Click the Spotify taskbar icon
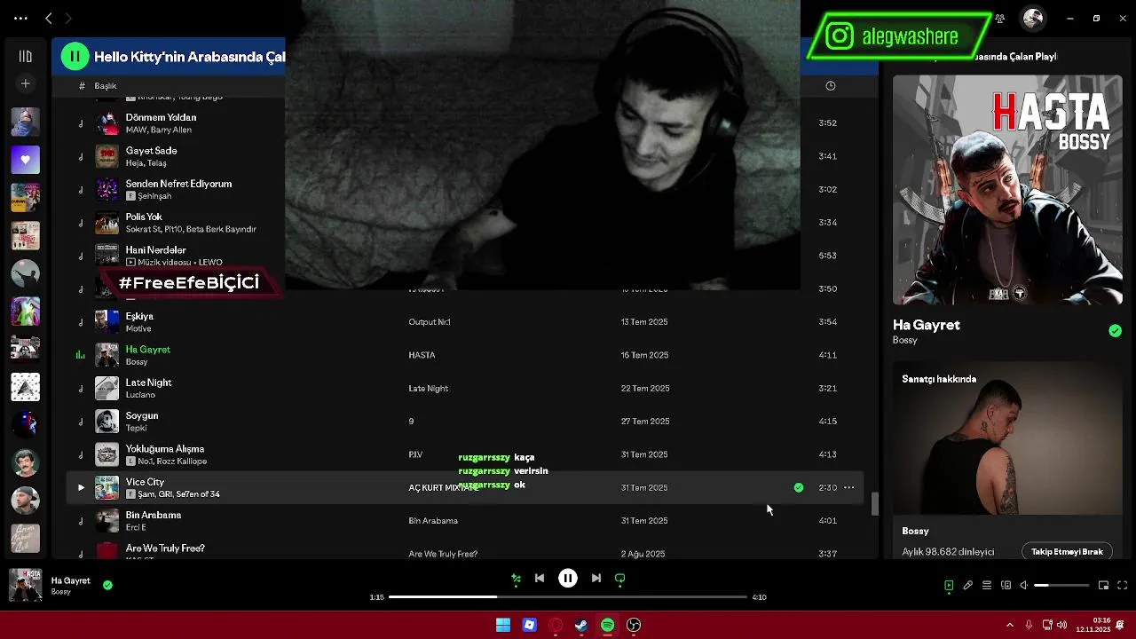1136x639 pixels. pyautogui.click(x=607, y=625)
